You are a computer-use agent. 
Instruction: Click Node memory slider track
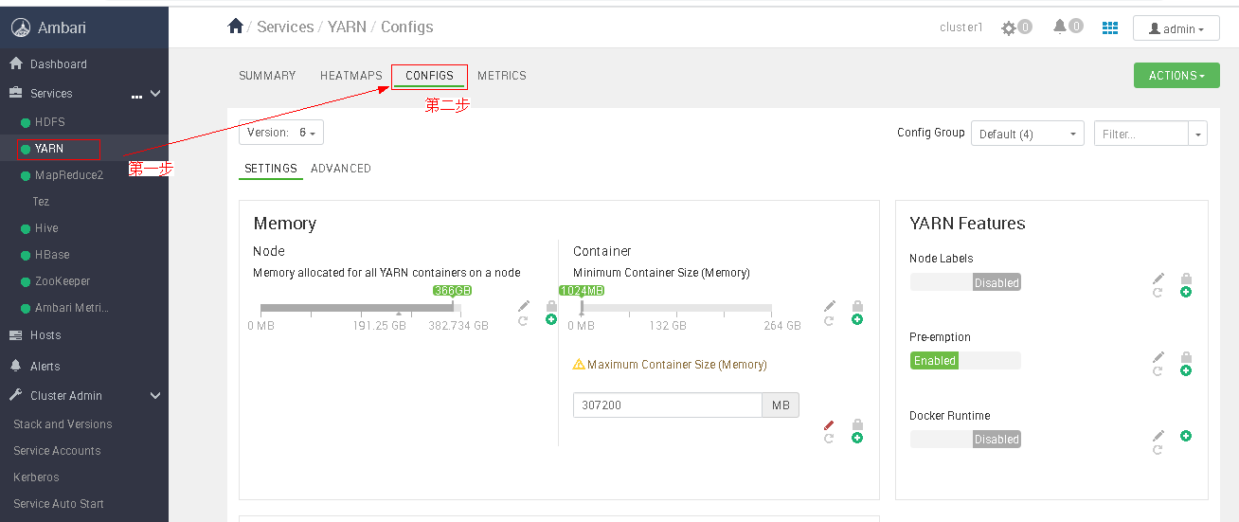tap(361, 308)
